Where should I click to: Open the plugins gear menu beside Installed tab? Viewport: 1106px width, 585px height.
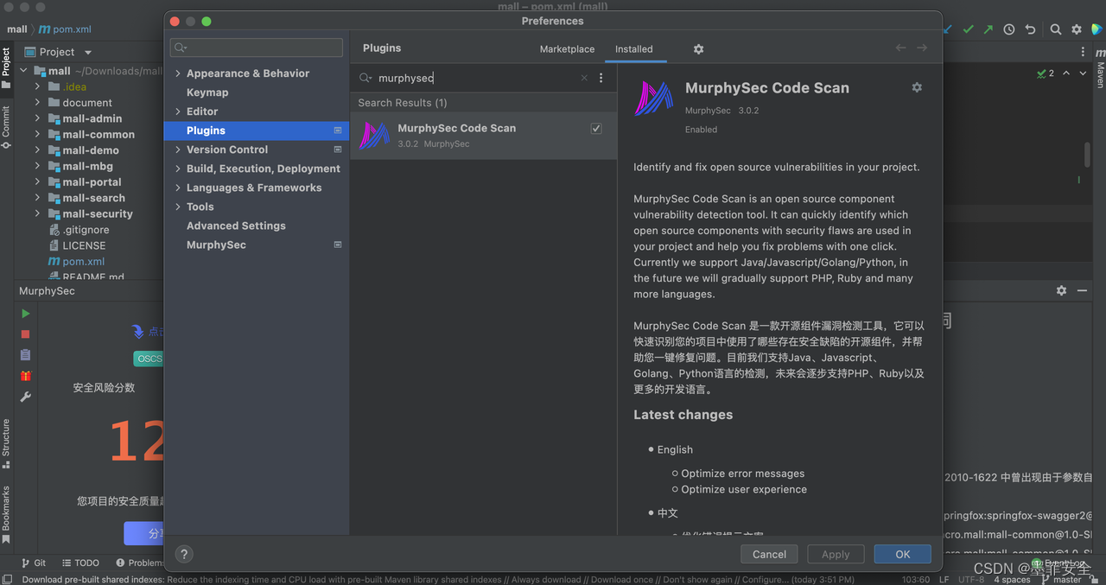tap(698, 49)
